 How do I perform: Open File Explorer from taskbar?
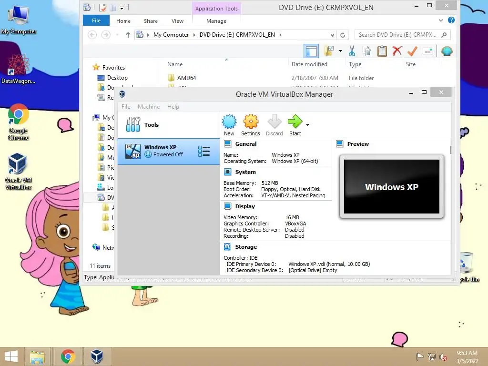(37, 356)
